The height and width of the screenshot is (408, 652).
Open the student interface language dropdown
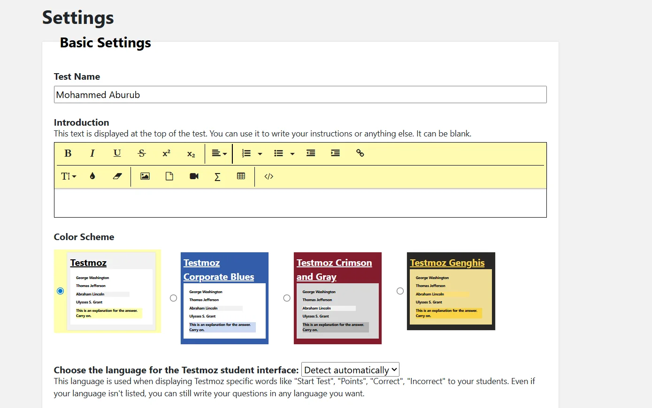pyautogui.click(x=350, y=370)
